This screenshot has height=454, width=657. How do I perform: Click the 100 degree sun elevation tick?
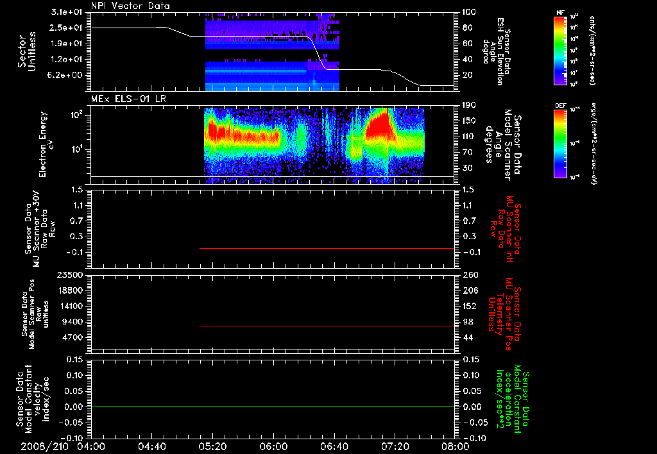(x=469, y=12)
